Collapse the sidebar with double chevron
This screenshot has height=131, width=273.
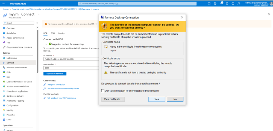tap(37, 23)
